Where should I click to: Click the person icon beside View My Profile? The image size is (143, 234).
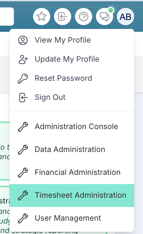[23, 40]
